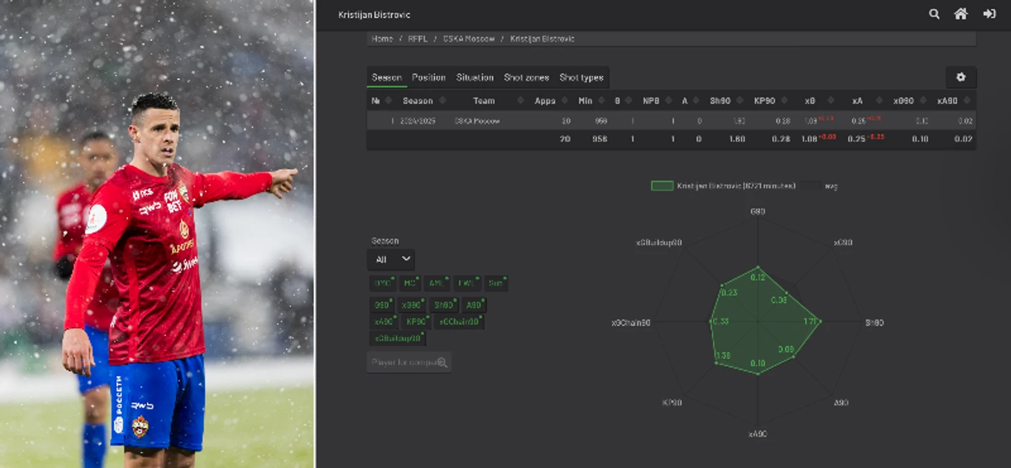This screenshot has height=468, width=1011.
Task: Toggle the Sh90 metric tag
Action: 445,305
